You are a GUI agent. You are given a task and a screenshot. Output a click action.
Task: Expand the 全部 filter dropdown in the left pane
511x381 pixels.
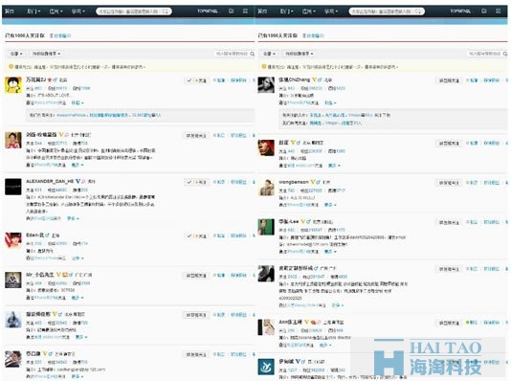(16, 54)
